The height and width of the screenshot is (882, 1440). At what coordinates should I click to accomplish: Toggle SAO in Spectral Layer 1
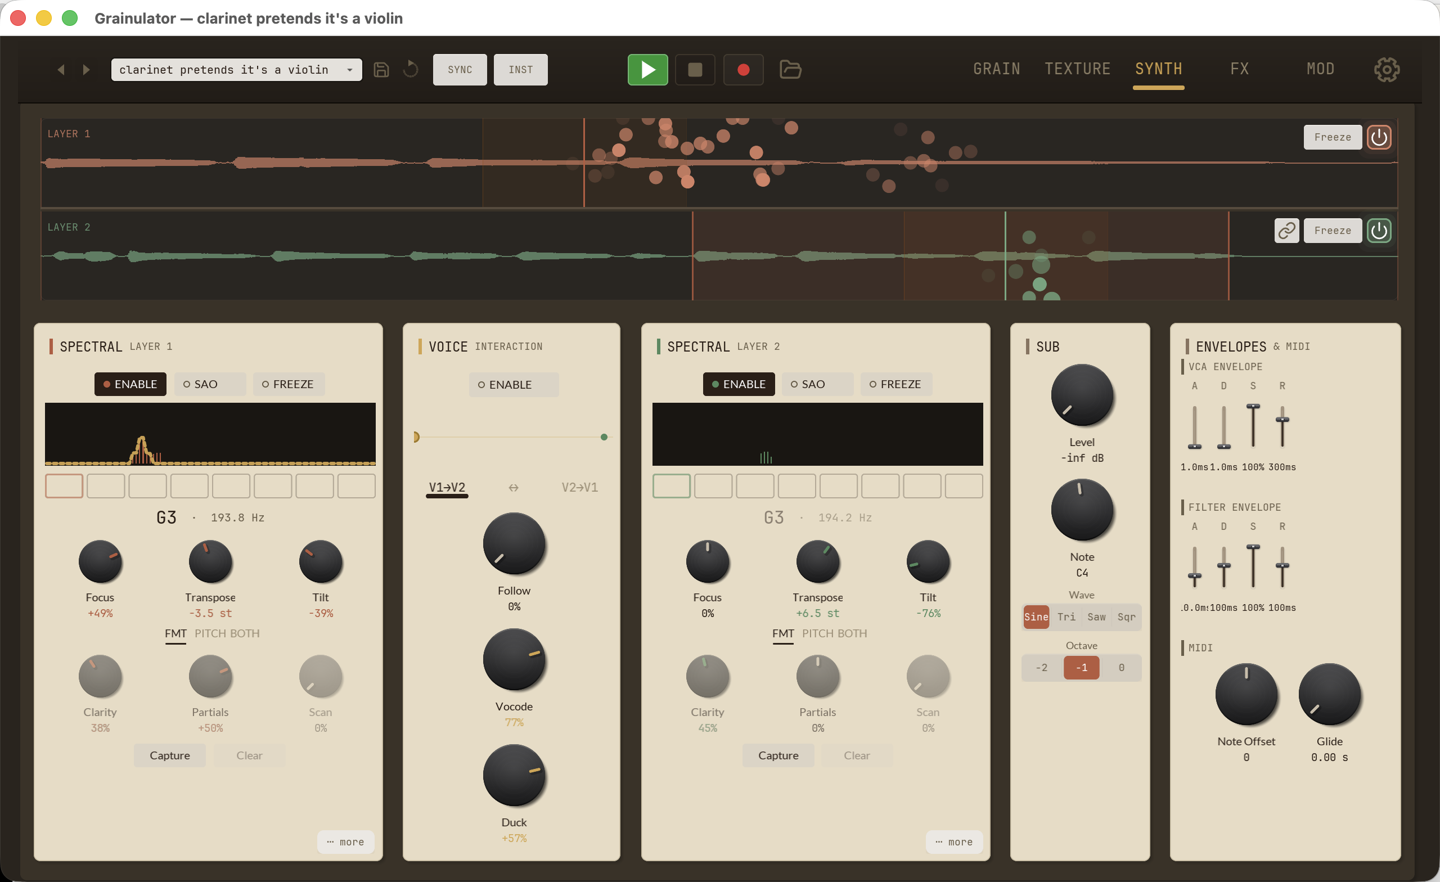[210, 384]
